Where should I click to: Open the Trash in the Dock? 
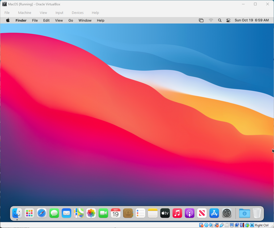coord(257,213)
